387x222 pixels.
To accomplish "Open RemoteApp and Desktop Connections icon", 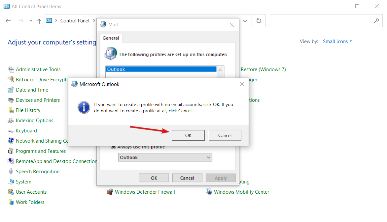I will tap(11, 161).
